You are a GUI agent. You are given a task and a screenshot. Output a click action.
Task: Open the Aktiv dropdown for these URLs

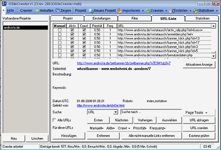[110, 128]
